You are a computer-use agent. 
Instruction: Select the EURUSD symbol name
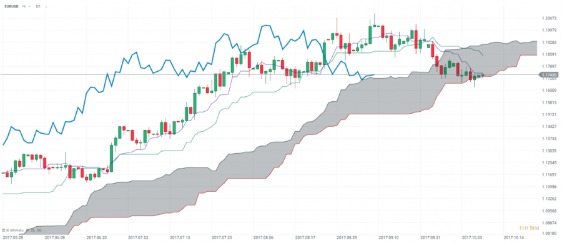[11, 6]
